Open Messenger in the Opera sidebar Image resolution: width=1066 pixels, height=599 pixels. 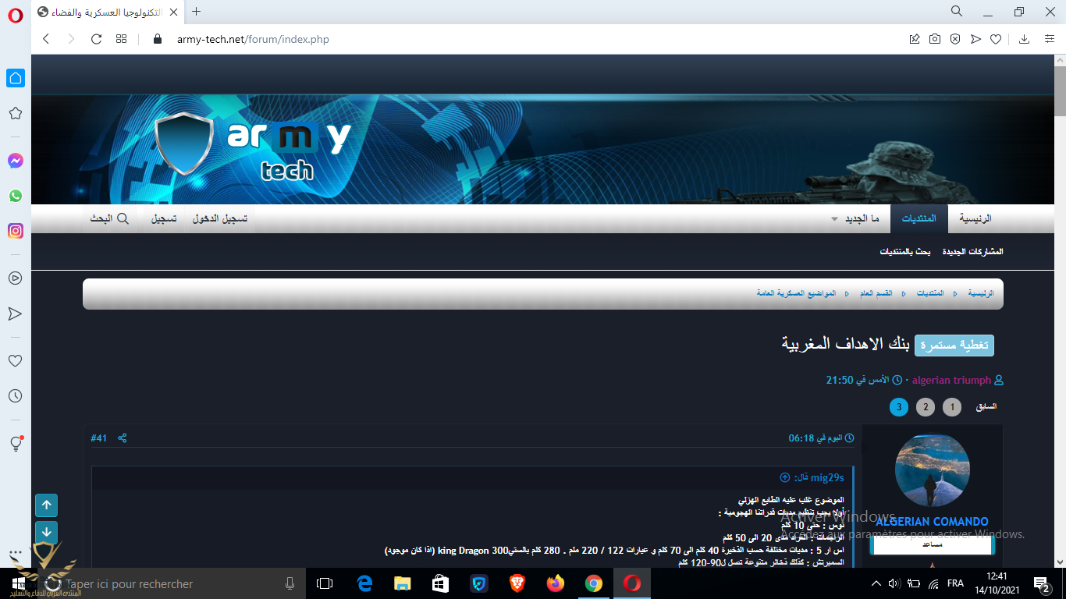click(x=15, y=161)
